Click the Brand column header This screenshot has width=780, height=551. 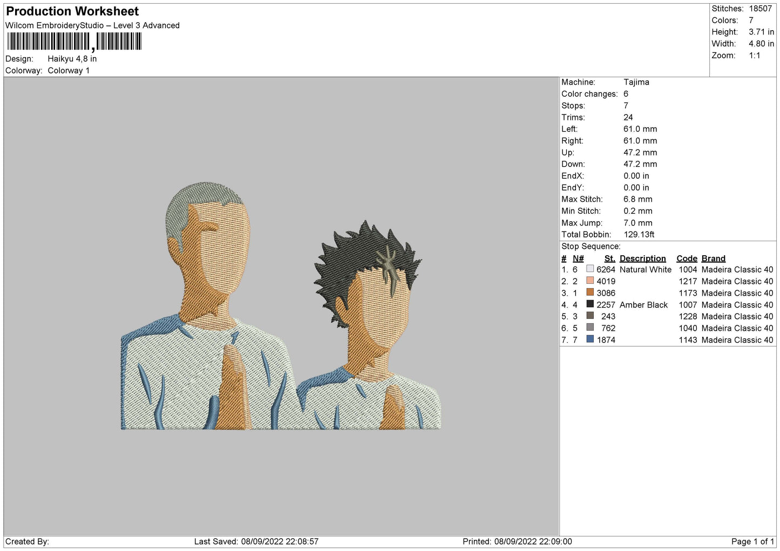pyautogui.click(x=713, y=259)
